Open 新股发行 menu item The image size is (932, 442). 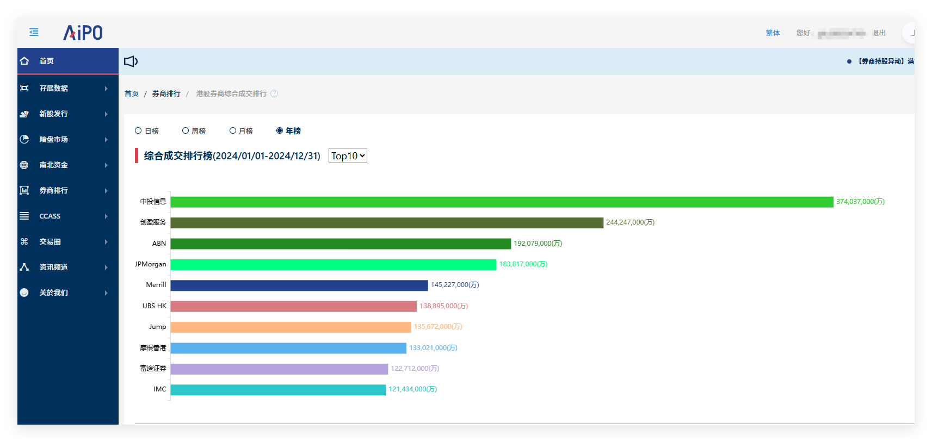(x=68, y=114)
